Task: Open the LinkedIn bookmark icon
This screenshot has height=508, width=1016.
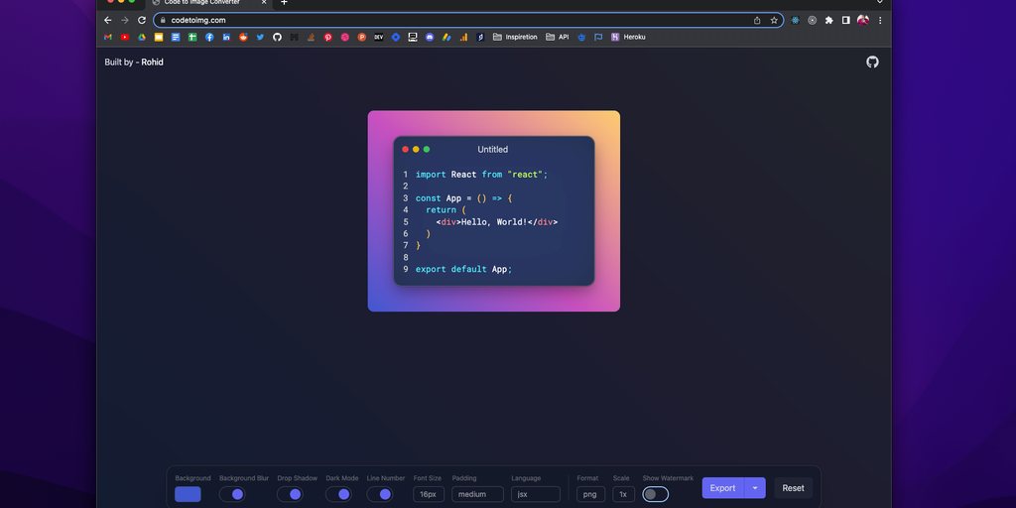Action: (x=226, y=37)
